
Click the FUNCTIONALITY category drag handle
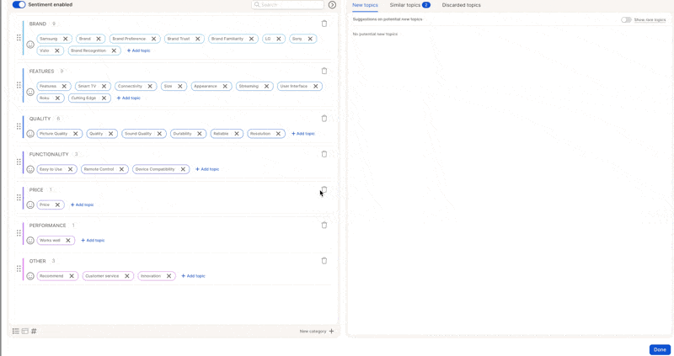pyautogui.click(x=19, y=162)
